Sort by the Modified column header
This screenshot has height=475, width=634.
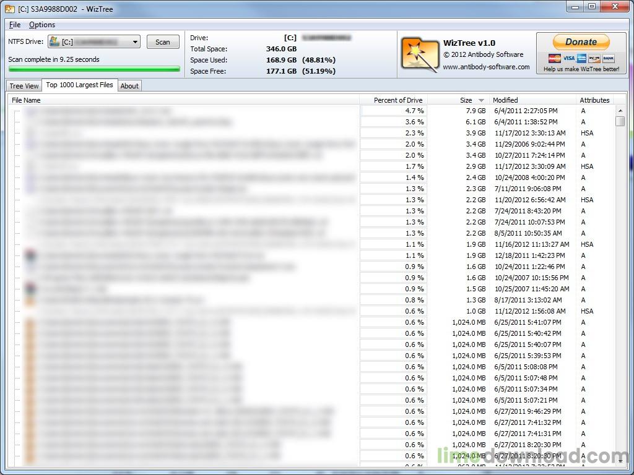pos(532,100)
